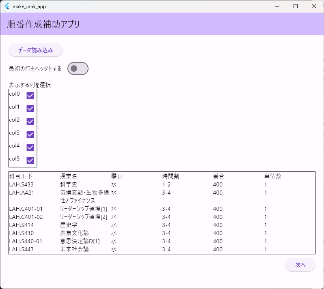Select the 歴史学 class name cell
Screen dimensions: 324x289
pyautogui.click(x=68, y=225)
